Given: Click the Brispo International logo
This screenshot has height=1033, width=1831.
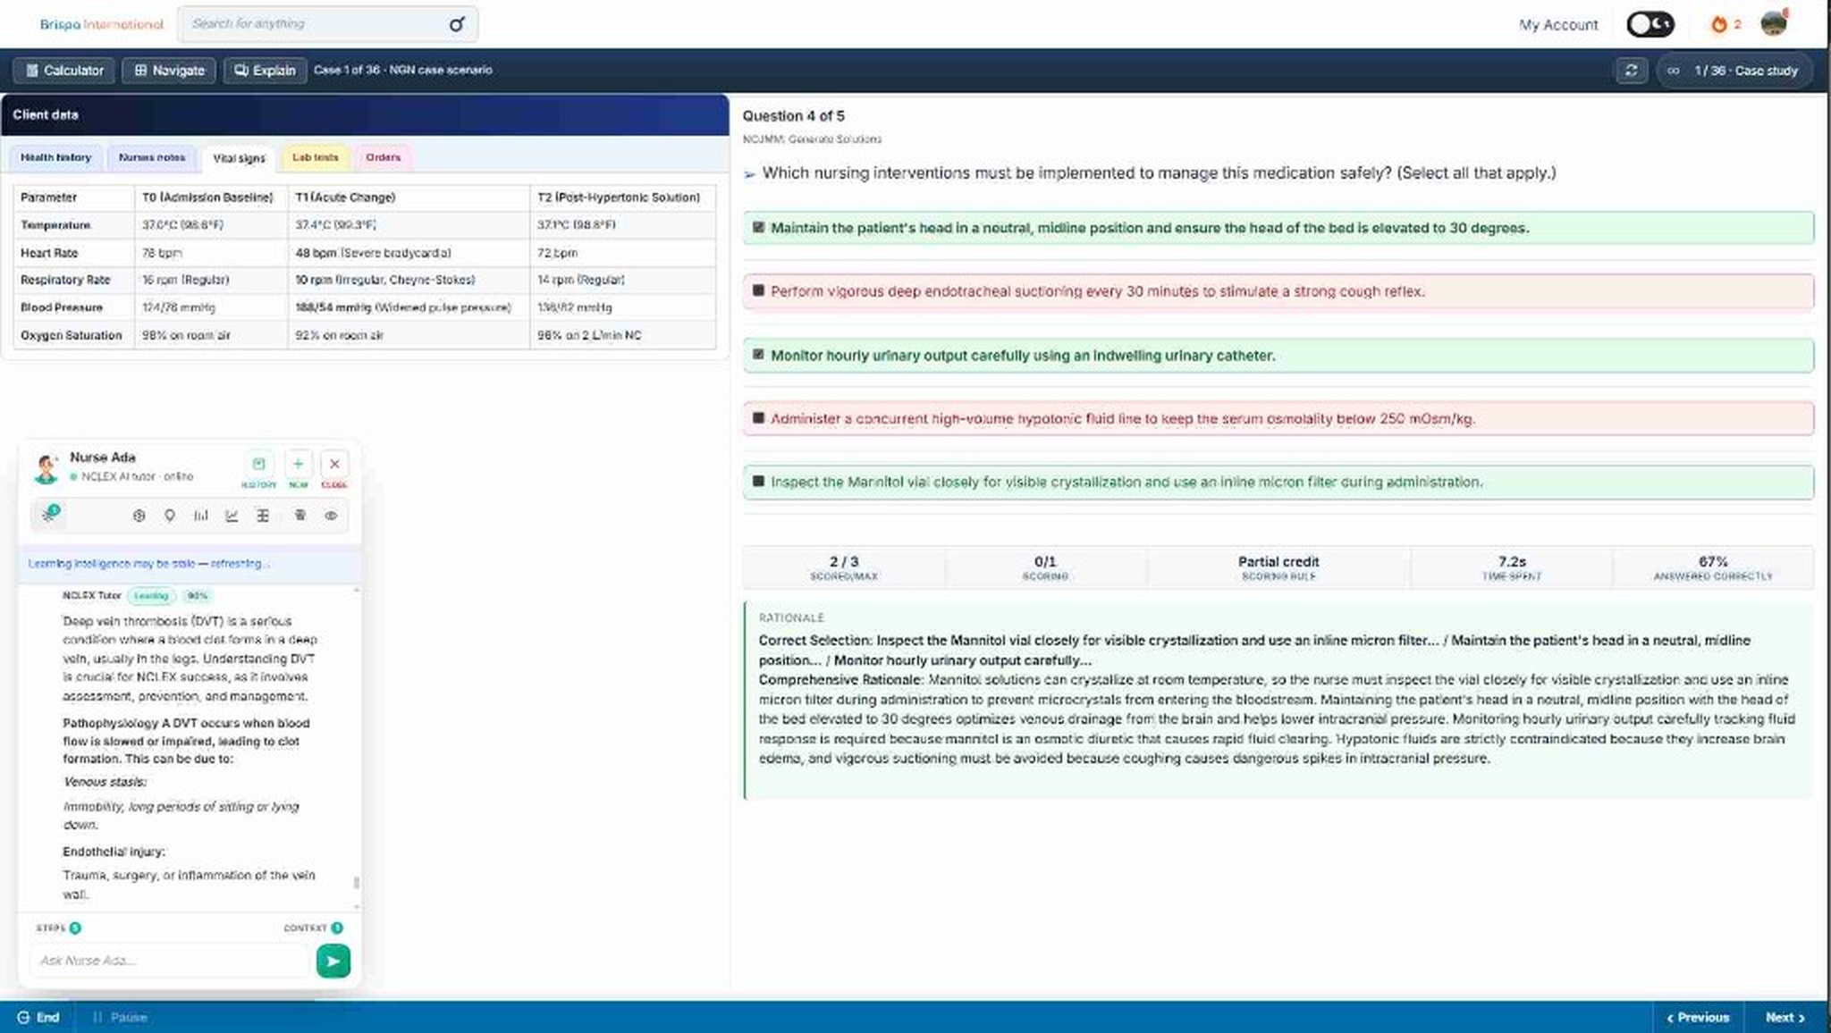Looking at the screenshot, I should [x=101, y=24].
